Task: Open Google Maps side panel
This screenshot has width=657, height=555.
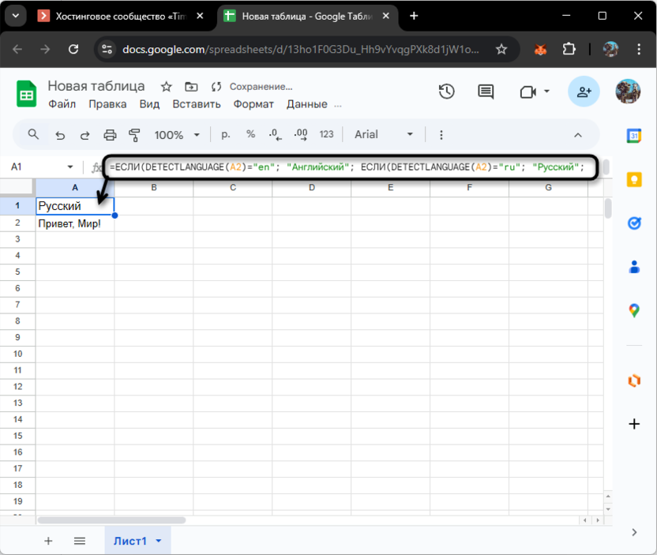Action: [x=634, y=310]
